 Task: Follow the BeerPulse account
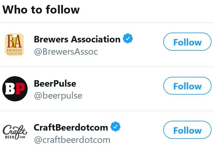tap(187, 86)
